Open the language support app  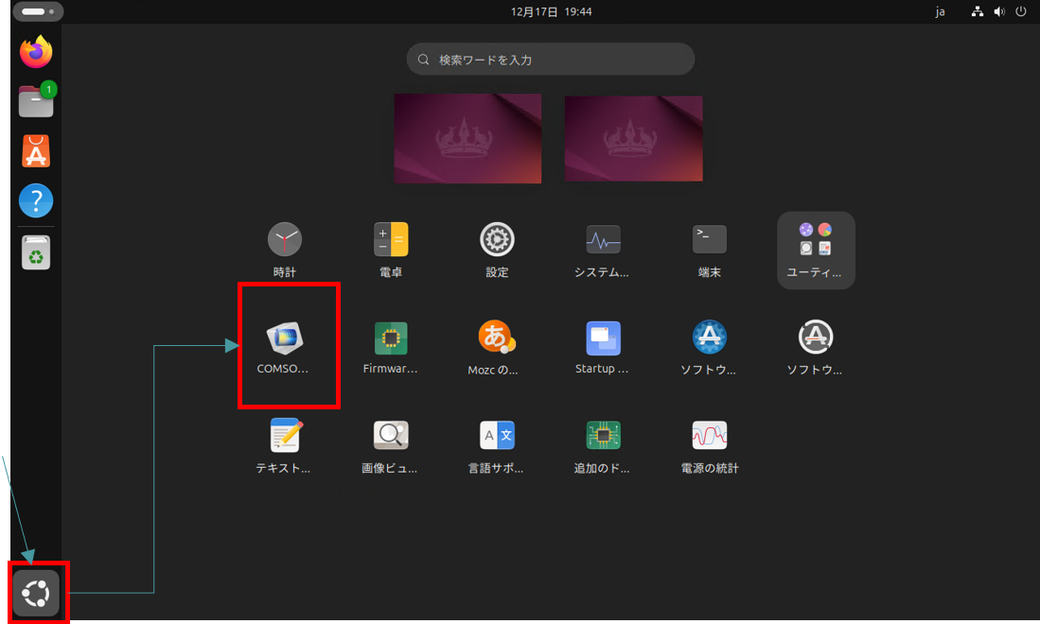[497, 436]
